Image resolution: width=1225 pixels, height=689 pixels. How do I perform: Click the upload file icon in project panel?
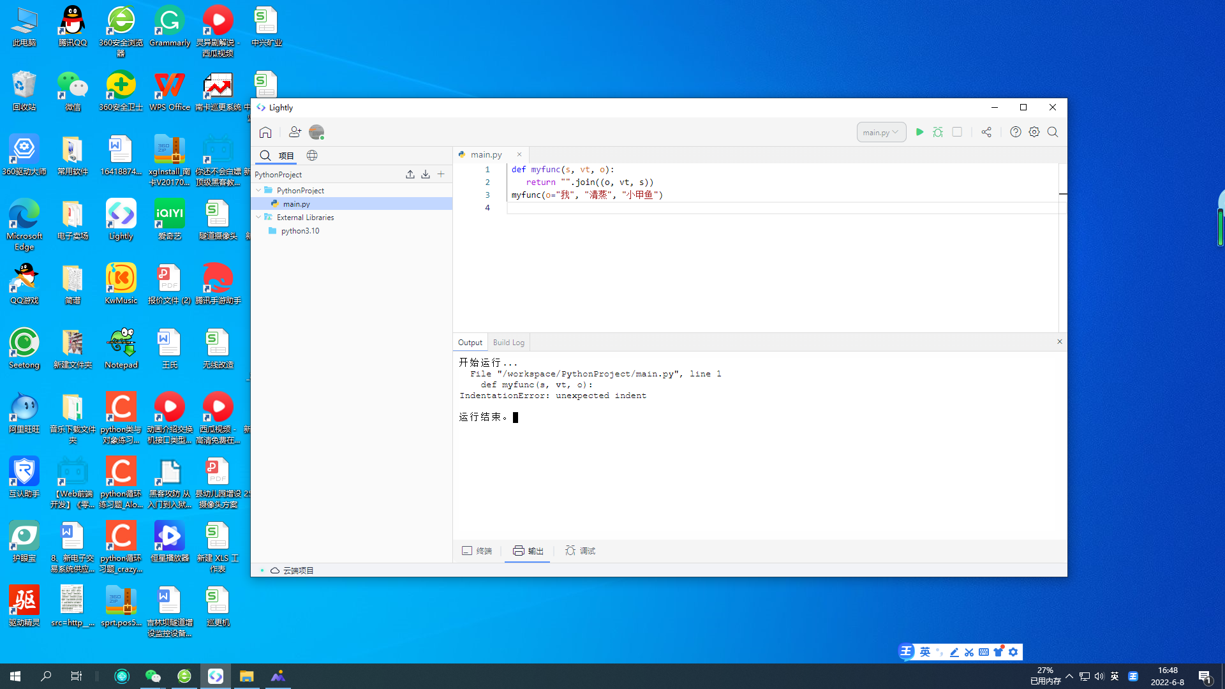[x=410, y=174]
